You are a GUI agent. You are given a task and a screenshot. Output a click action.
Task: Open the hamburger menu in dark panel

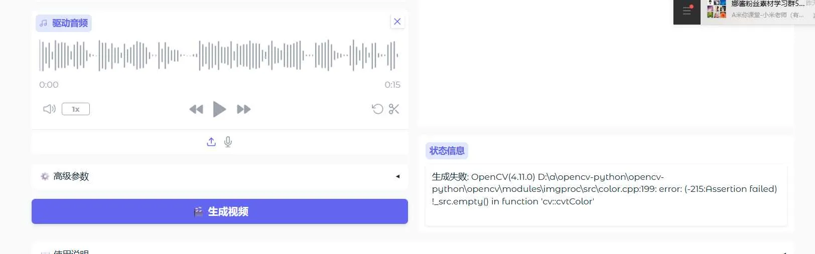tap(687, 11)
